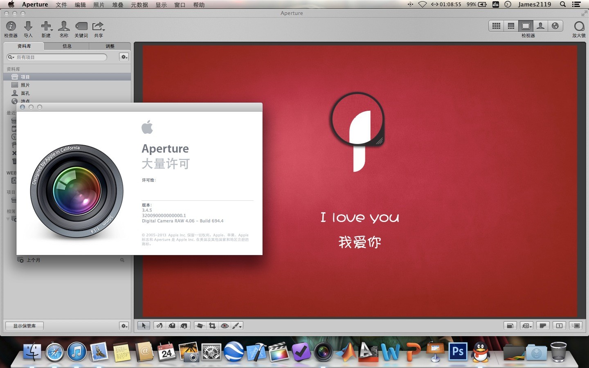Select 照片 in the library sidebar
The image size is (589, 368).
(x=67, y=85)
